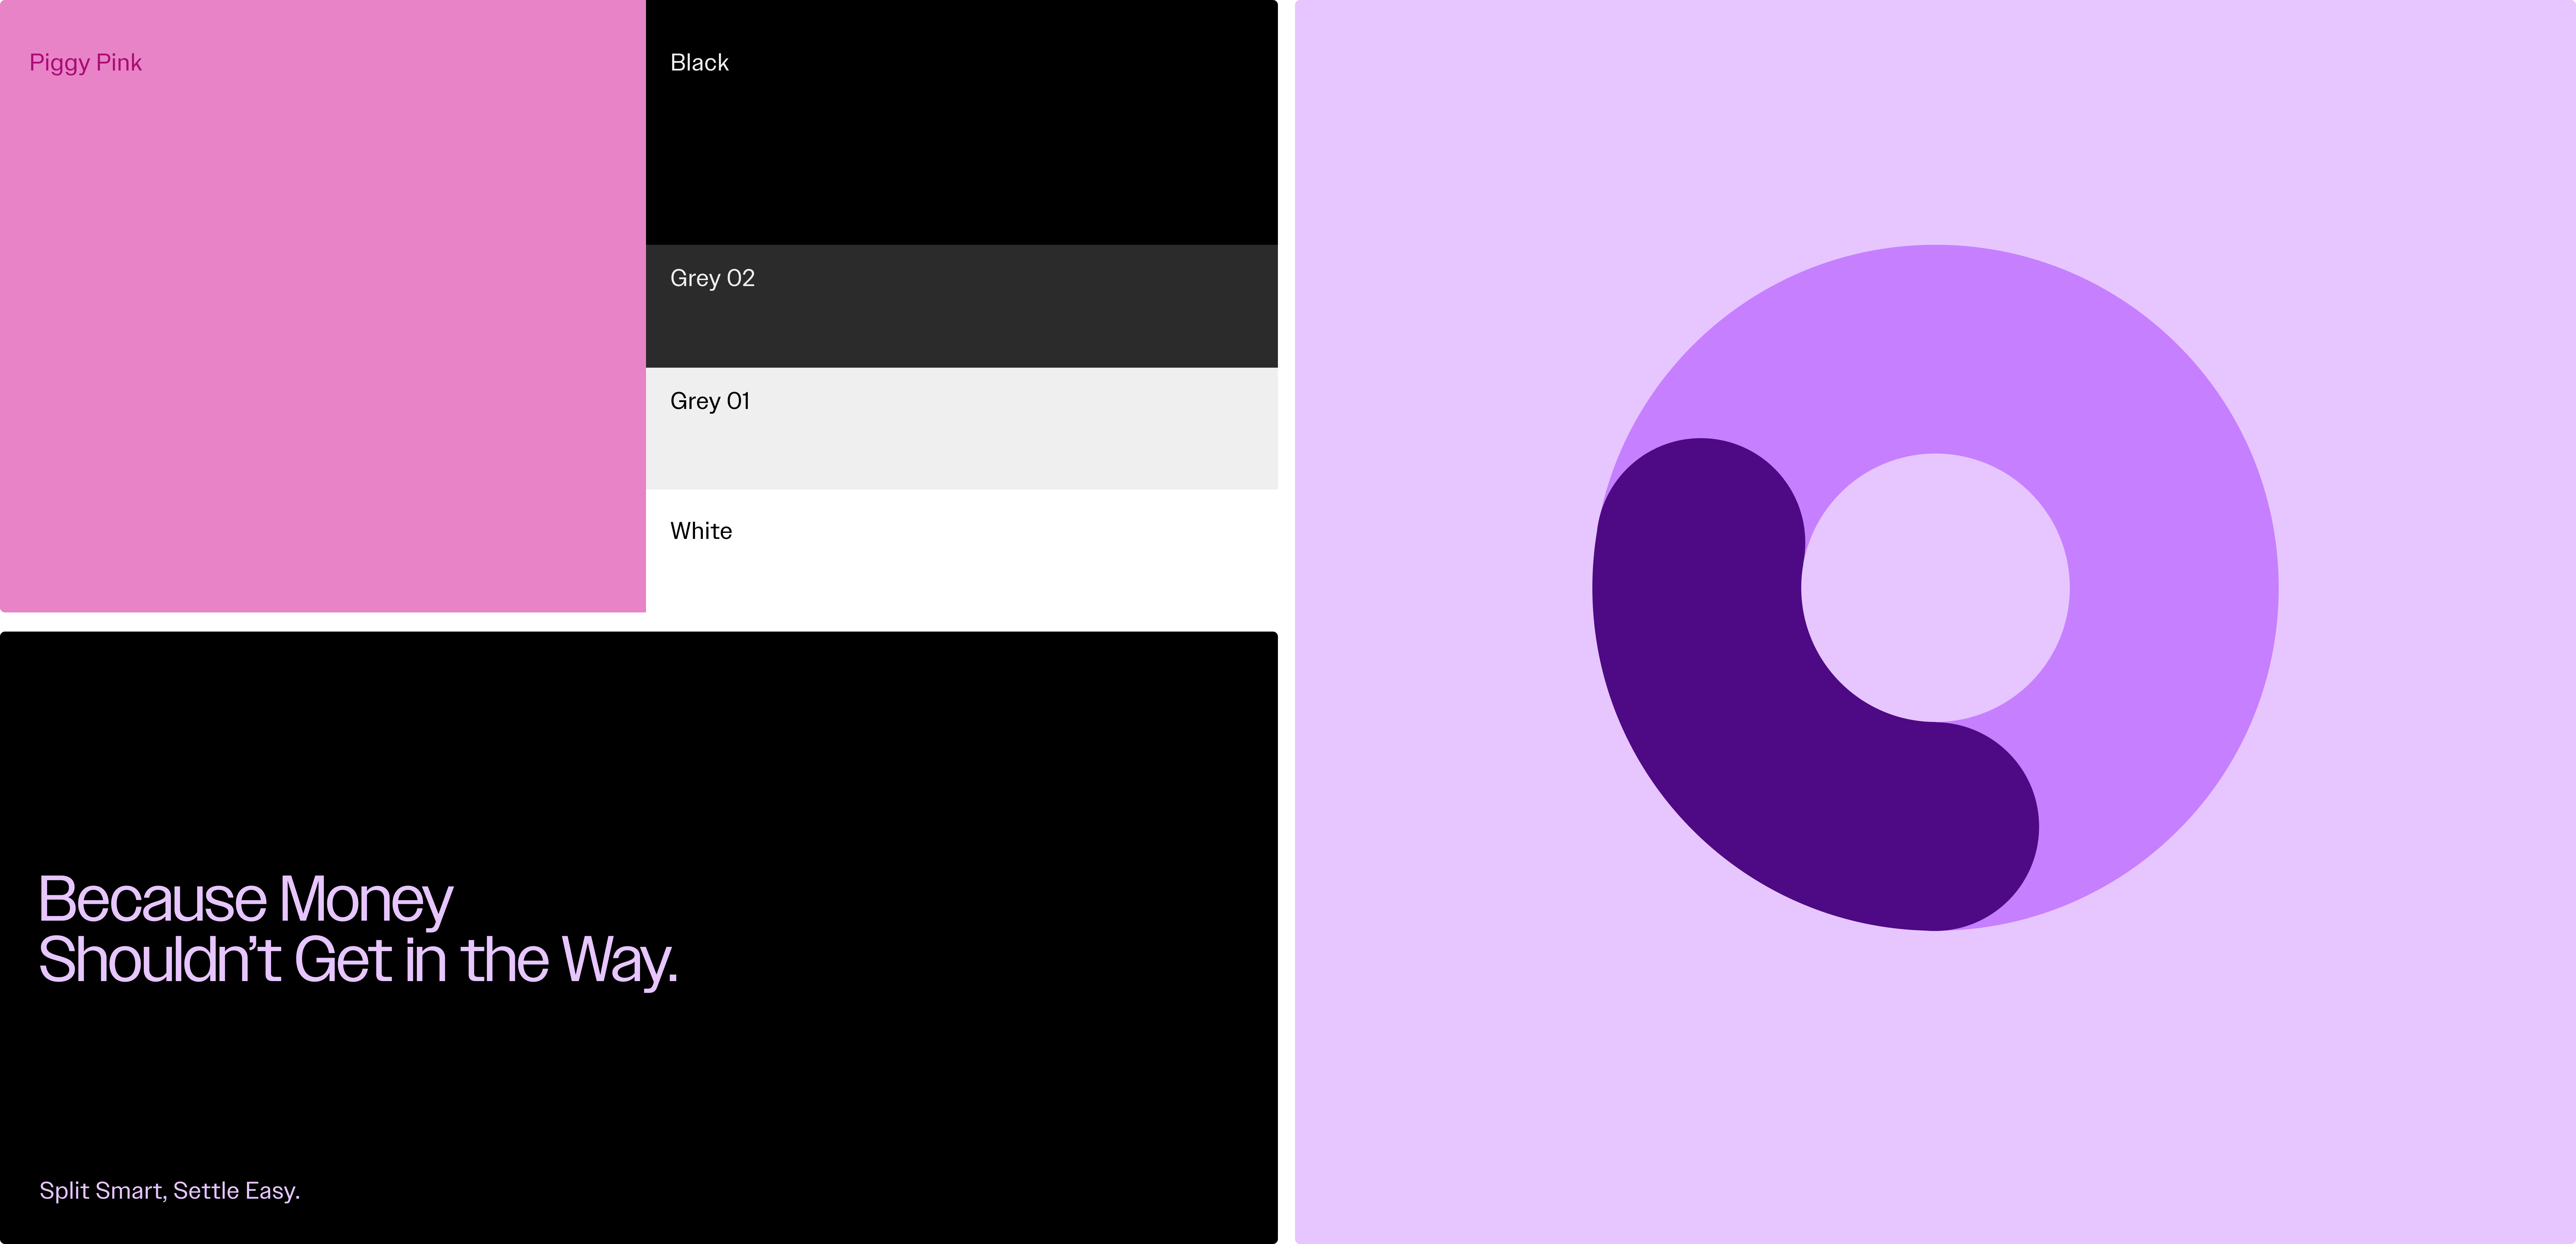Image resolution: width=2576 pixels, height=1244 pixels.
Task: Click the tagline 'Split Smart, Settle Easy.'
Action: pyautogui.click(x=170, y=1191)
